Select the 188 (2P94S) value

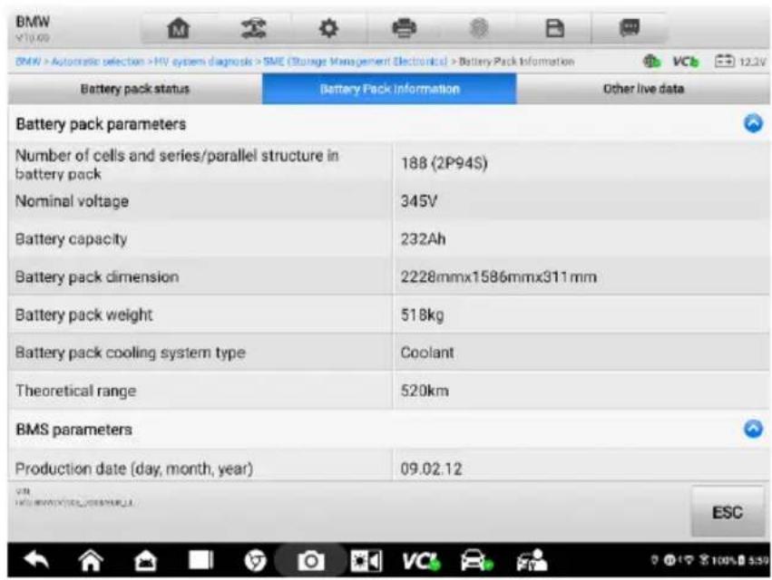445,163
